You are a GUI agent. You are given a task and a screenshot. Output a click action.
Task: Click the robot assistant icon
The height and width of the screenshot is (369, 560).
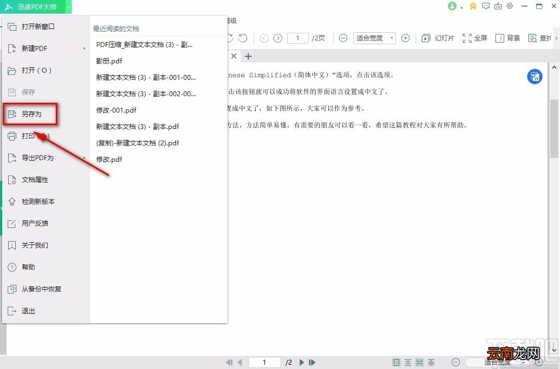498,6
